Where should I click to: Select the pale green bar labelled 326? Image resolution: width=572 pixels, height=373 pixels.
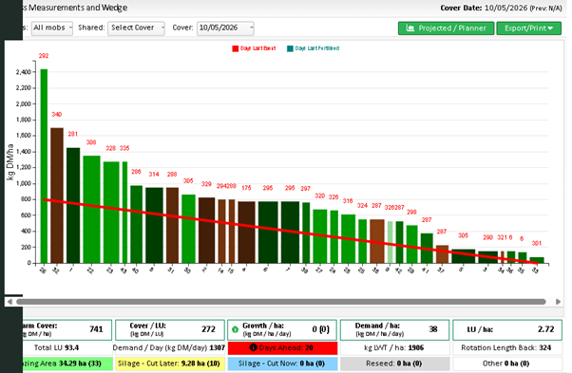390,242
